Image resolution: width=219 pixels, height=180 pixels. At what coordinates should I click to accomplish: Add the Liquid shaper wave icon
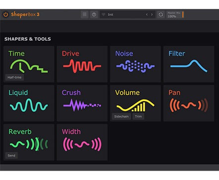click(x=29, y=105)
